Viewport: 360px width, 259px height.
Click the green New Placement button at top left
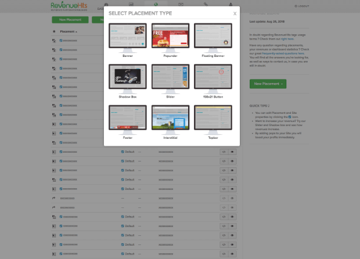tap(70, 20)
